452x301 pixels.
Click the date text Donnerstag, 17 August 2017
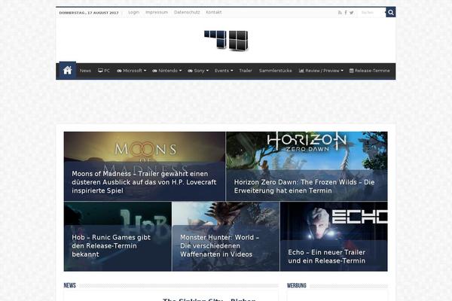pos(89,13)
